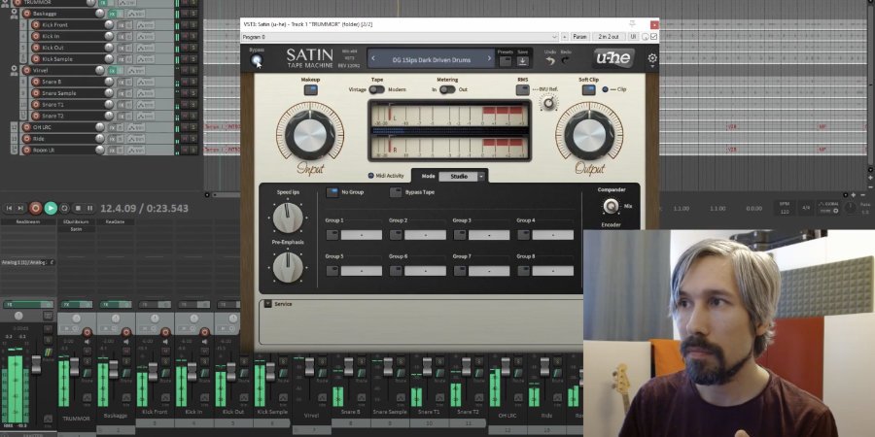Select the Kick Sample track name
This screenshot has height=437, width=875.
coord(57,59)
